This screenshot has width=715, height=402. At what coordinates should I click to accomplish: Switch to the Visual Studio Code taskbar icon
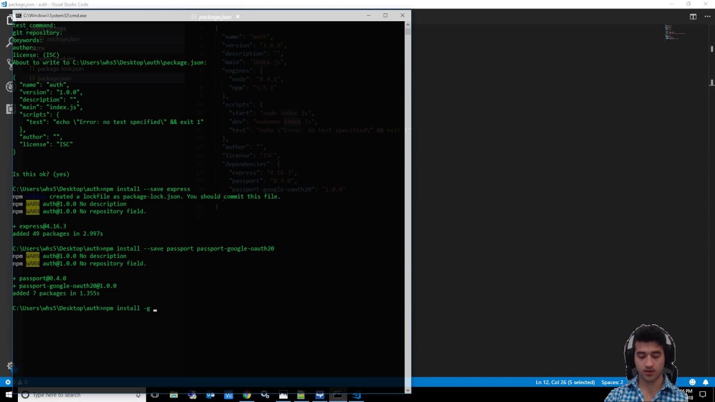click(x=356, y=395)
